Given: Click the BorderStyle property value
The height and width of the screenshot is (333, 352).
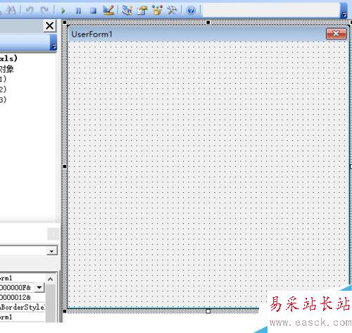Looking at the screenshot, I should point(23,307).
